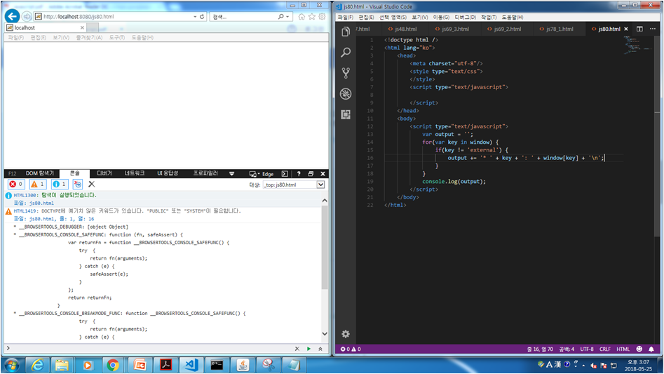Open IE home page icon
Viewport: 664px width, 374px height.
pyautogui.click(x=301, y=17)
